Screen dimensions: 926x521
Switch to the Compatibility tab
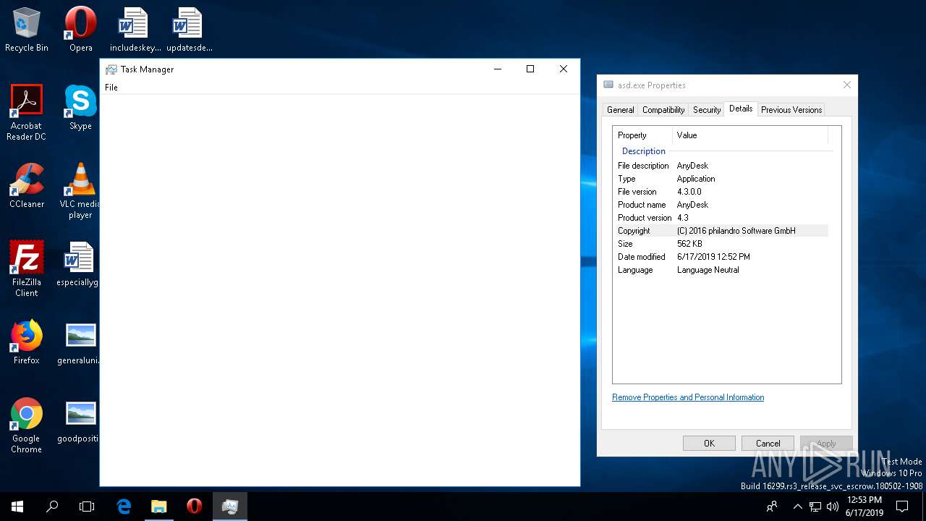(x=663, y=110)
